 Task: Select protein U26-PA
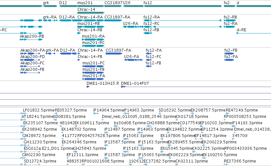coord(132,57)
